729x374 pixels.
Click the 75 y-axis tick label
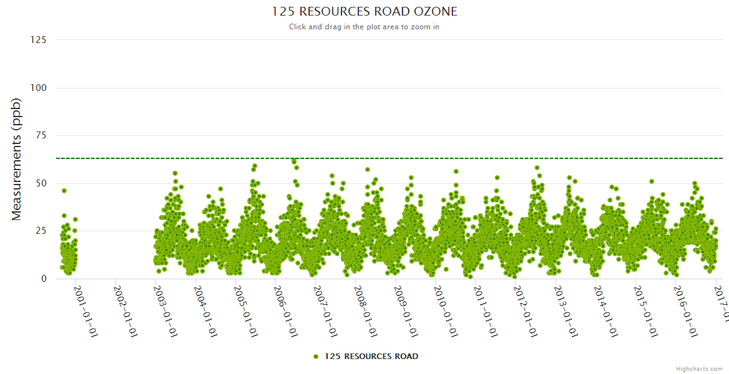(41, 135)
